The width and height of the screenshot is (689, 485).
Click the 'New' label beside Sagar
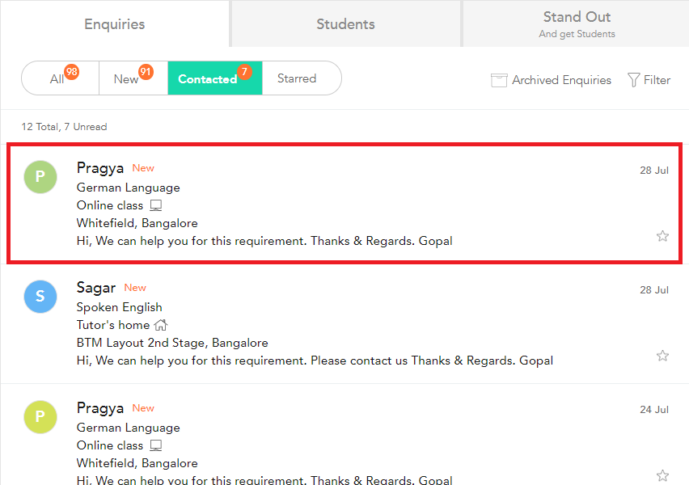pos(135,288)
